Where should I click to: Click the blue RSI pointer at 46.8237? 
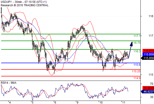tap(147, 92)
